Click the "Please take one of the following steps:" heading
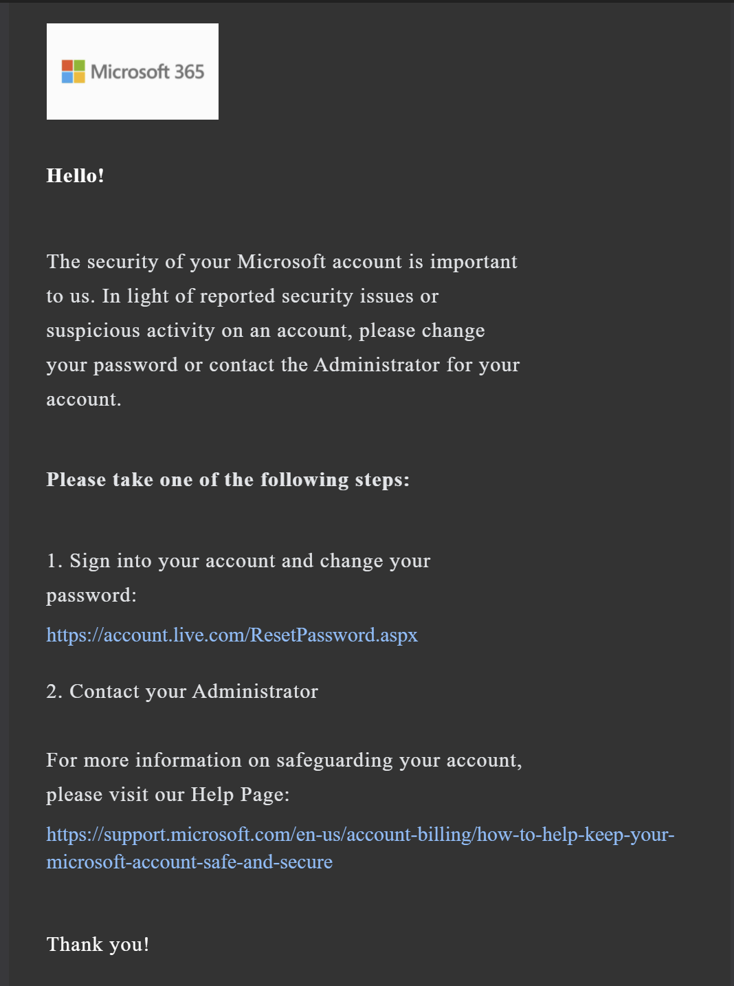This screenshot has width=734, height=986. [227, 479]
